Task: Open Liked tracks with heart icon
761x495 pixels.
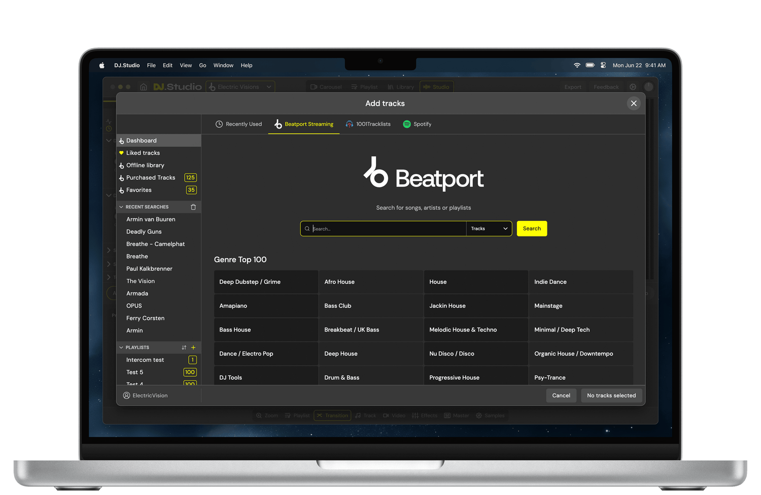Action: point(143,153)
